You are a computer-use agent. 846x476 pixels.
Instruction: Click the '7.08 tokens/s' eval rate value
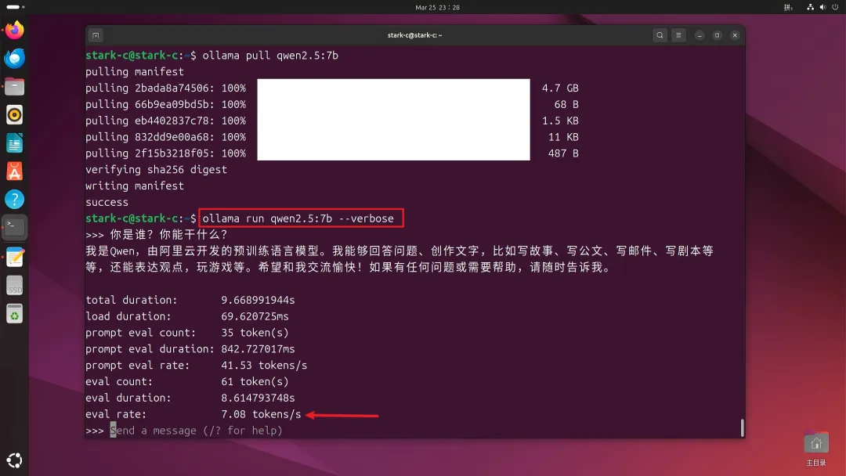pos(261,414)
